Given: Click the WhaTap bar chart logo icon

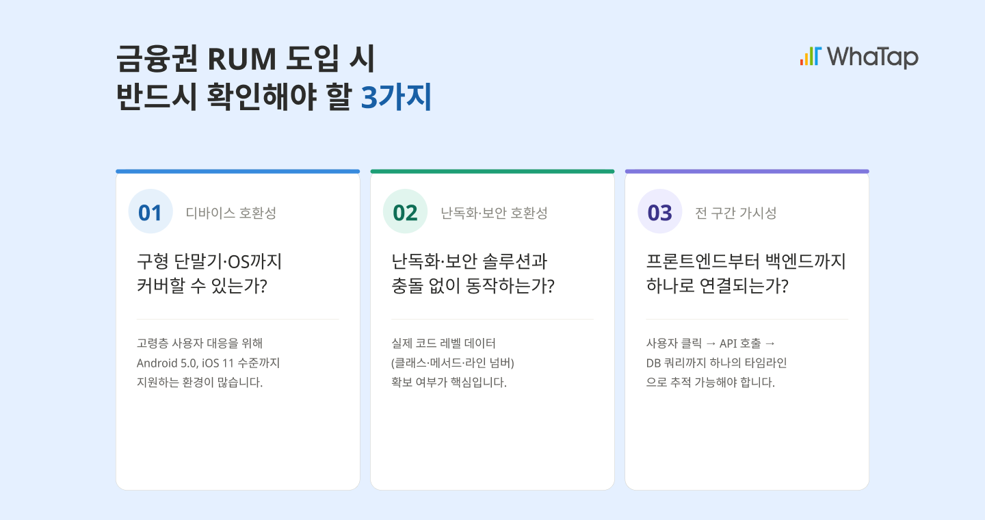Looking at the screenshot, I should 810,57.
